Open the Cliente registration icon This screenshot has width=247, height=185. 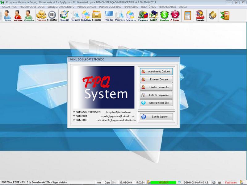pos(7,15)
